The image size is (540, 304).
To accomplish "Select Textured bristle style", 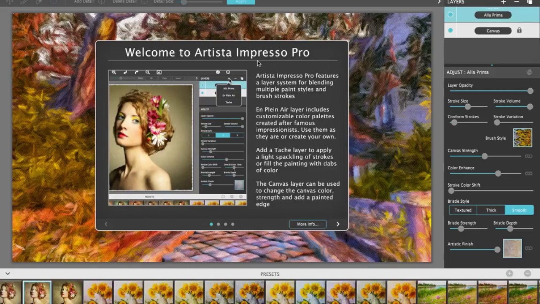I will [463, 210].
